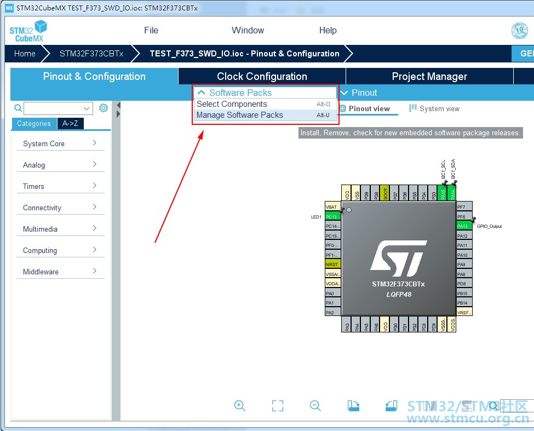Click the zoom in icon below chip
Image resolution: width=534 pixels, height=431 pixels.
click(240, 405)
